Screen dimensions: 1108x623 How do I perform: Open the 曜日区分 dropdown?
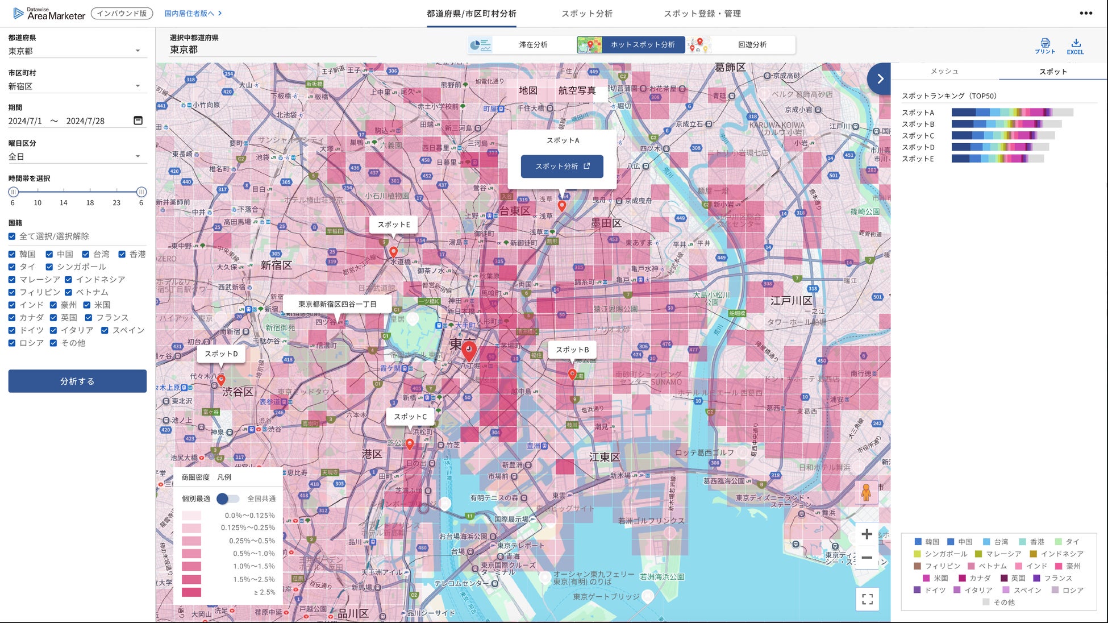pos(77,157)
